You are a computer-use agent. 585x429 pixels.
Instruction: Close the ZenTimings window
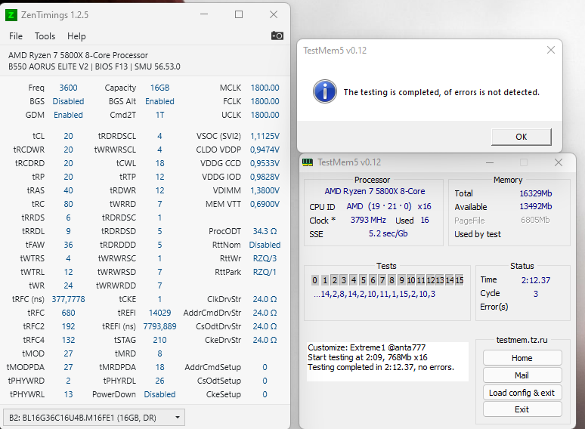[x=274, y=14]
